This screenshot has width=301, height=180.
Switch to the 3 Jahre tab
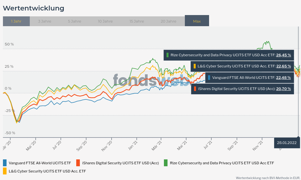pos(44,21)
